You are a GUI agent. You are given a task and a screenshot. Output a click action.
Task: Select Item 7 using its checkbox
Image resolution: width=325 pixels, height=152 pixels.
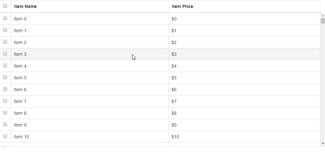click(5, 101)
